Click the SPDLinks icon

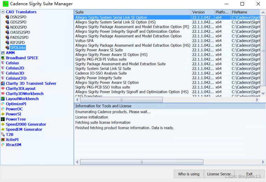pyautogui.click(x=7, y=47)
